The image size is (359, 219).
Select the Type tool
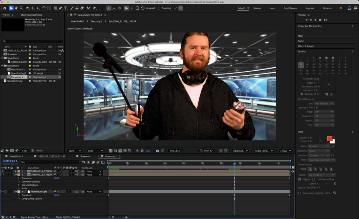click(66, 8)
